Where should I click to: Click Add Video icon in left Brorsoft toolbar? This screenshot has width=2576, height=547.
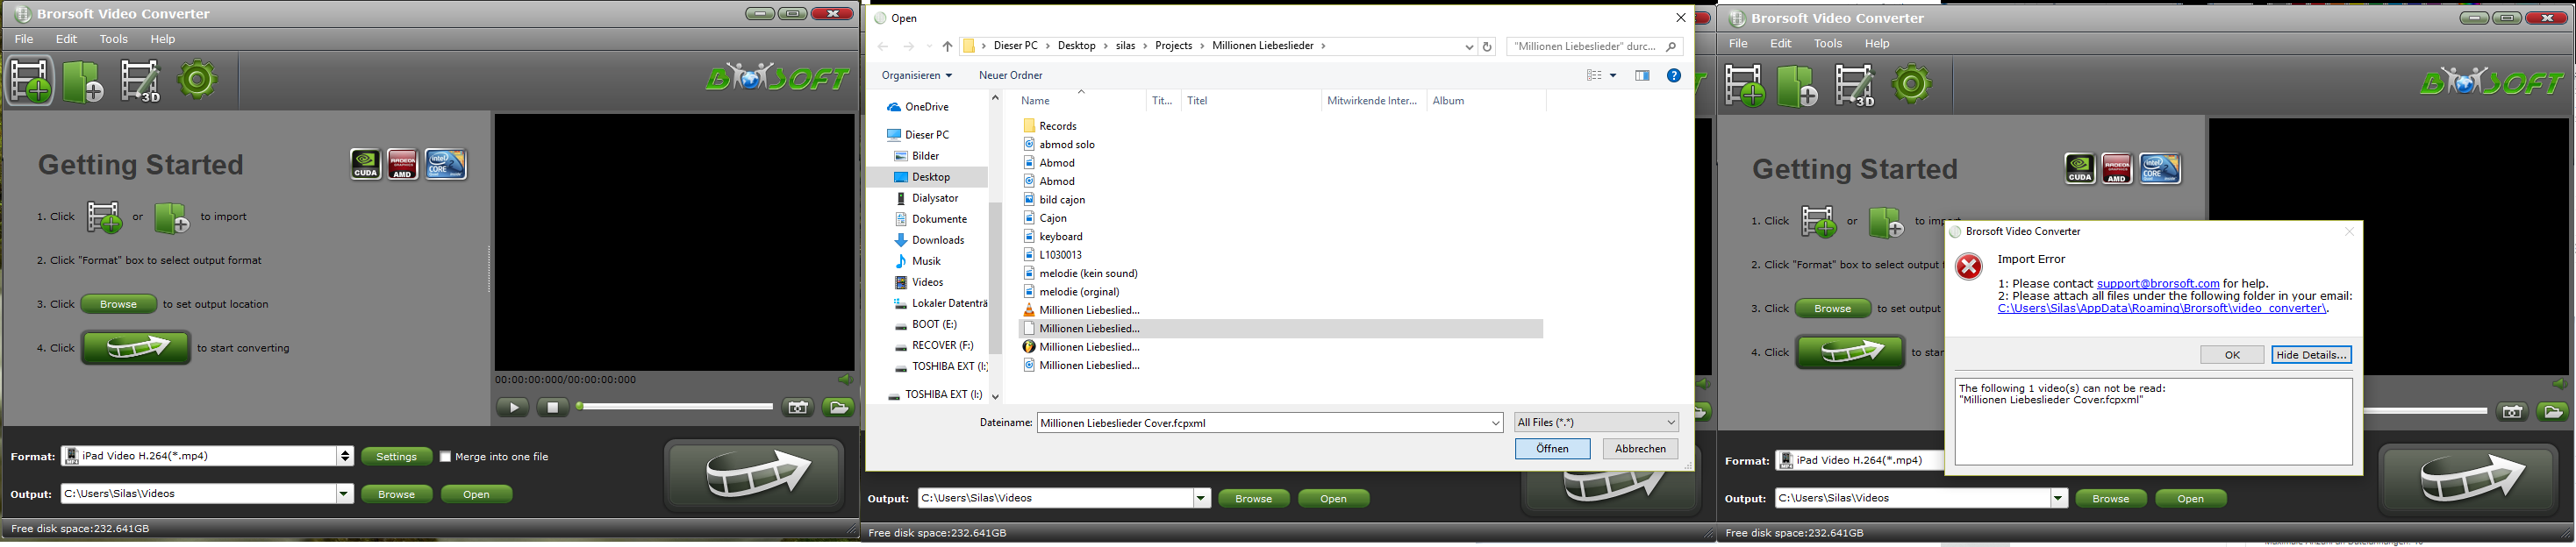point(30,81)
